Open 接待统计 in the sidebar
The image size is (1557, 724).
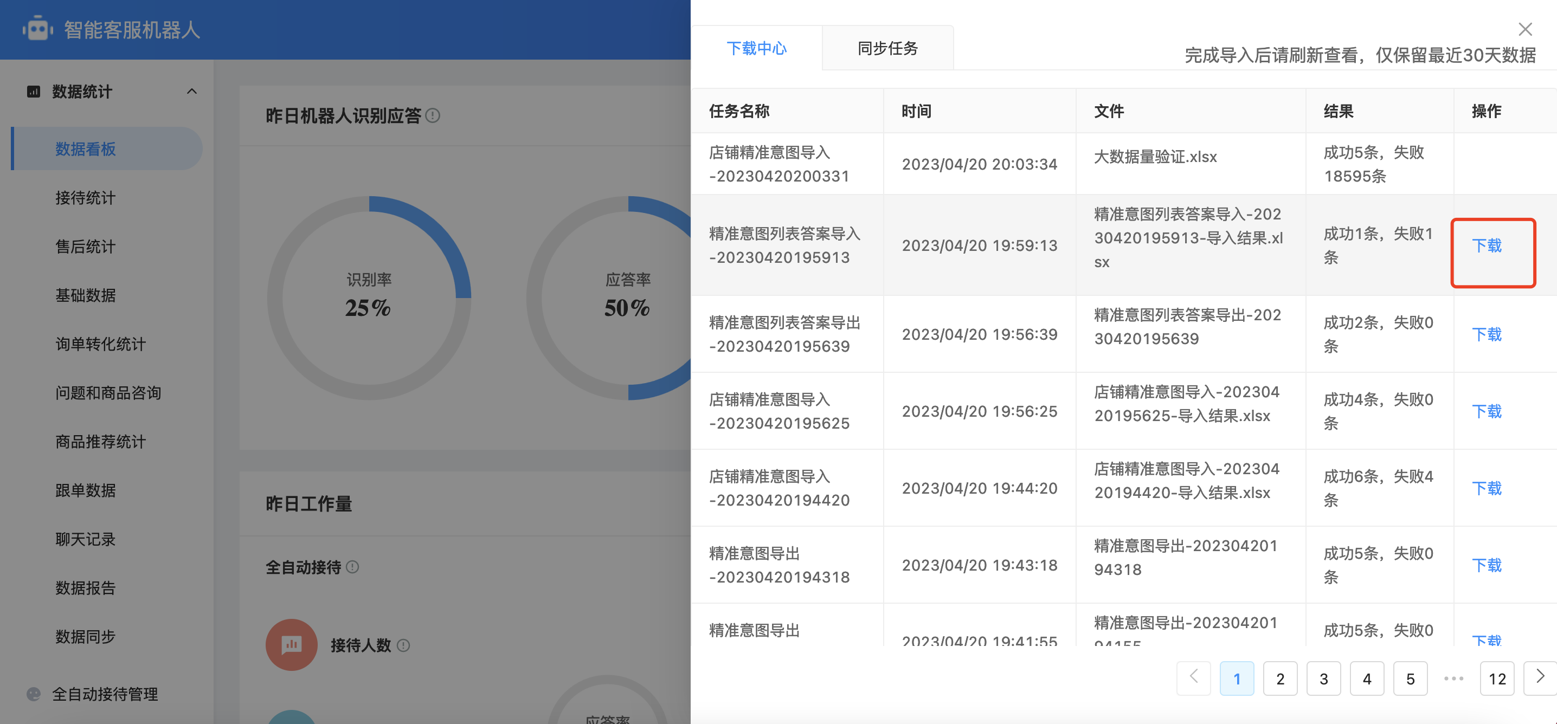85,198
